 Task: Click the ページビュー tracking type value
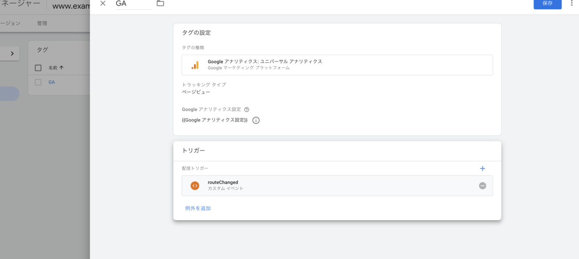[x=196, y=92]
